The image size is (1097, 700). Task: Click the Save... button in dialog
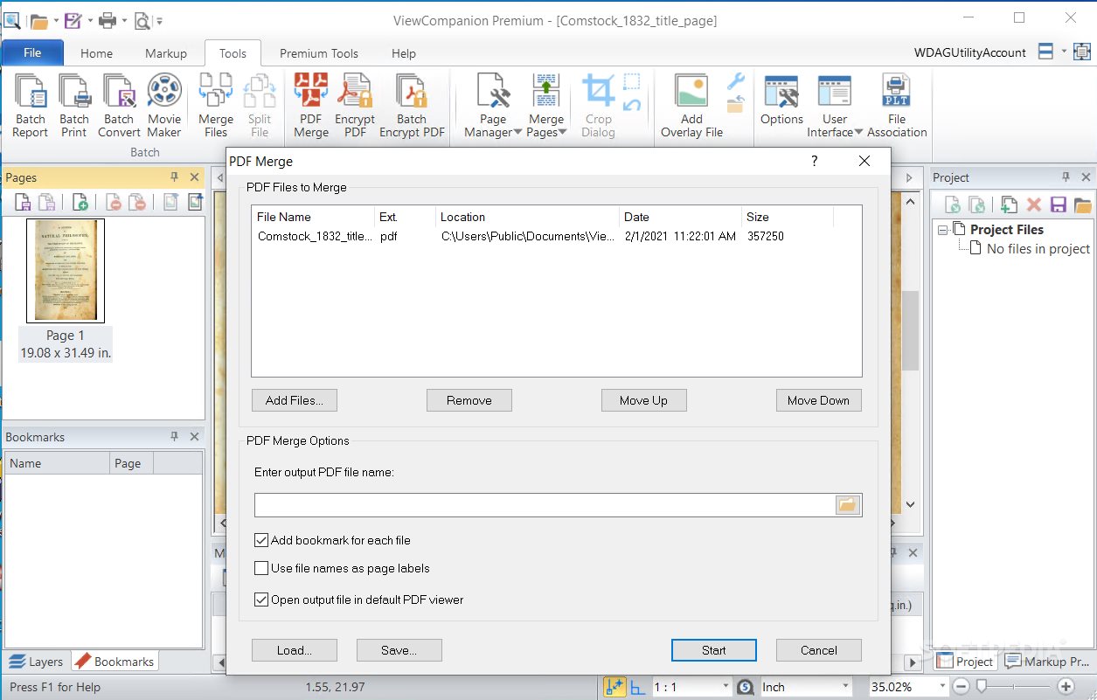pos(399,650)
